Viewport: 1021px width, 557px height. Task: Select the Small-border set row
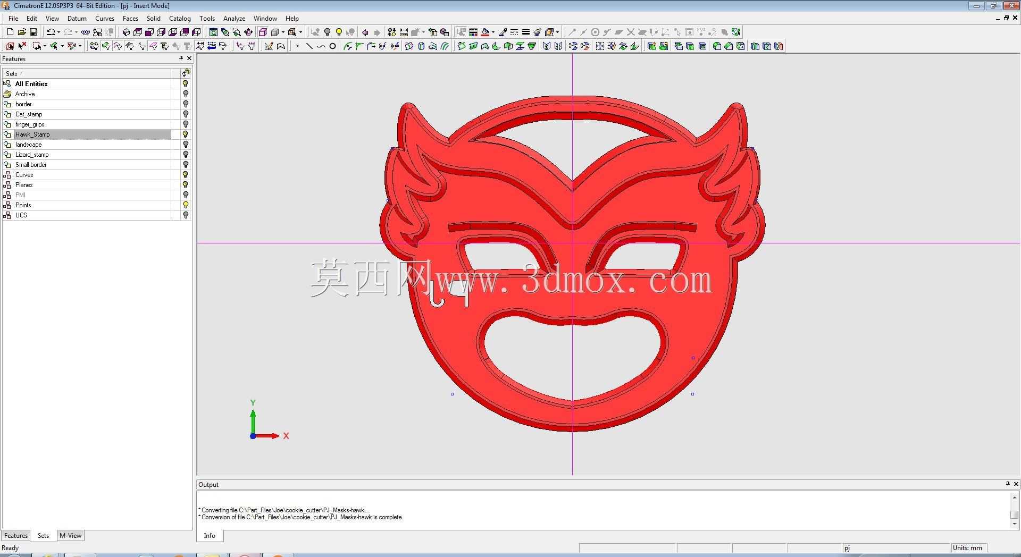(87, 164)
